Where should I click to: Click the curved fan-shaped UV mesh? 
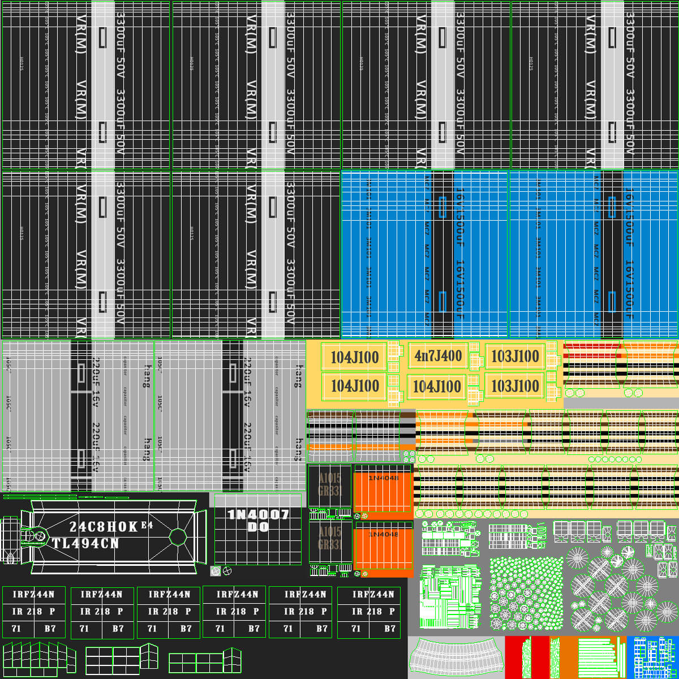pyautogui.click(x=456, y=656)
